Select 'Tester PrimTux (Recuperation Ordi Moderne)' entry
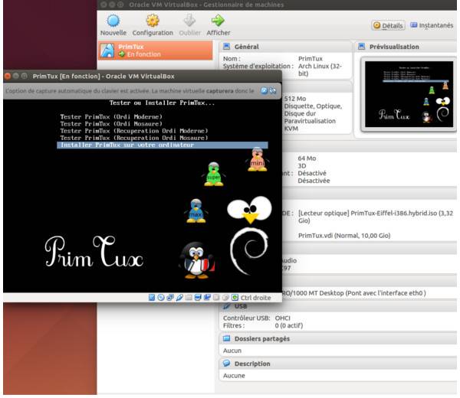The image size is (460, 398). (x=134, y=131)
